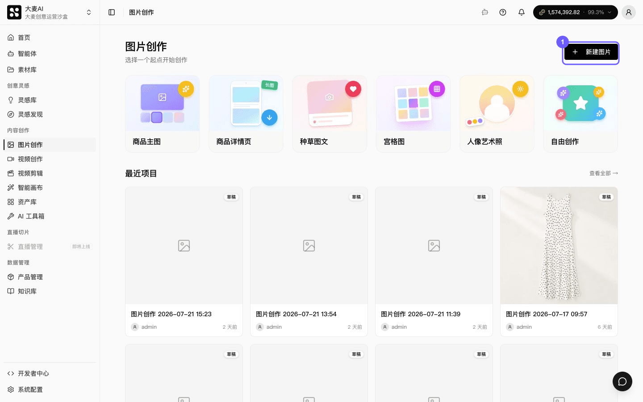The image size is (643, 402).
Task: Choose the 自由创作 template card
Action: (580, 114)
